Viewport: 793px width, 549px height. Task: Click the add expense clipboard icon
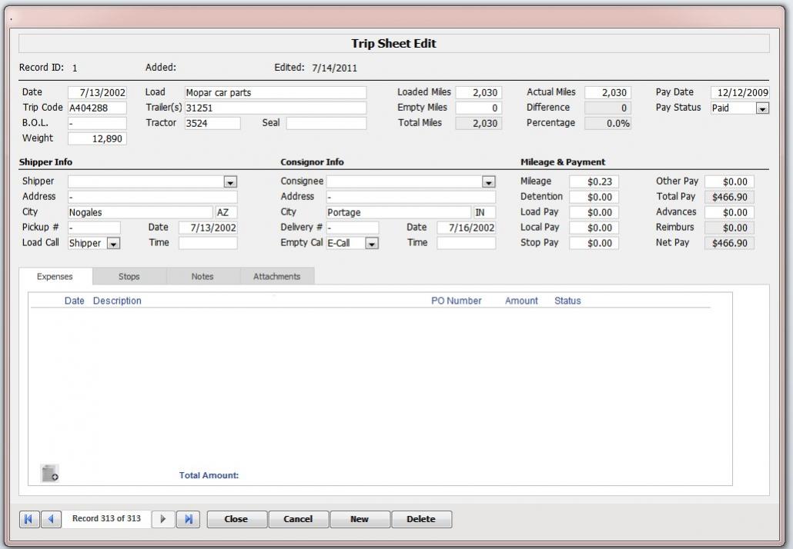50,474
